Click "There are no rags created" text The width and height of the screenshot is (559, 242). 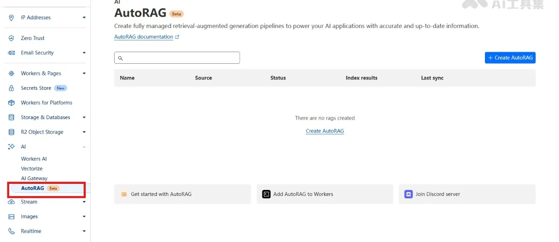pyautogui.click(x=325, y=118)
